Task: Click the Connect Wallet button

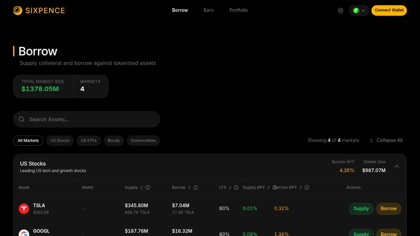Action: coord(389,10)
